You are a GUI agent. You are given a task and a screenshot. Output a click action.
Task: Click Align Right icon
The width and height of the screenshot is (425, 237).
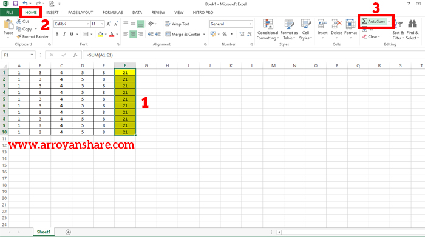tap(140, 34)
